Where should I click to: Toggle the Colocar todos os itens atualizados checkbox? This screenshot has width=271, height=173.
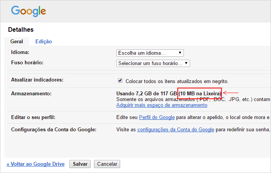(120, 80)
